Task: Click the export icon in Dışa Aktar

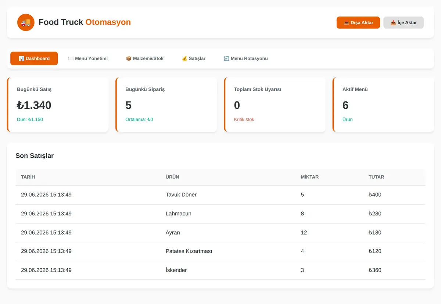Action: coord(346,23)
